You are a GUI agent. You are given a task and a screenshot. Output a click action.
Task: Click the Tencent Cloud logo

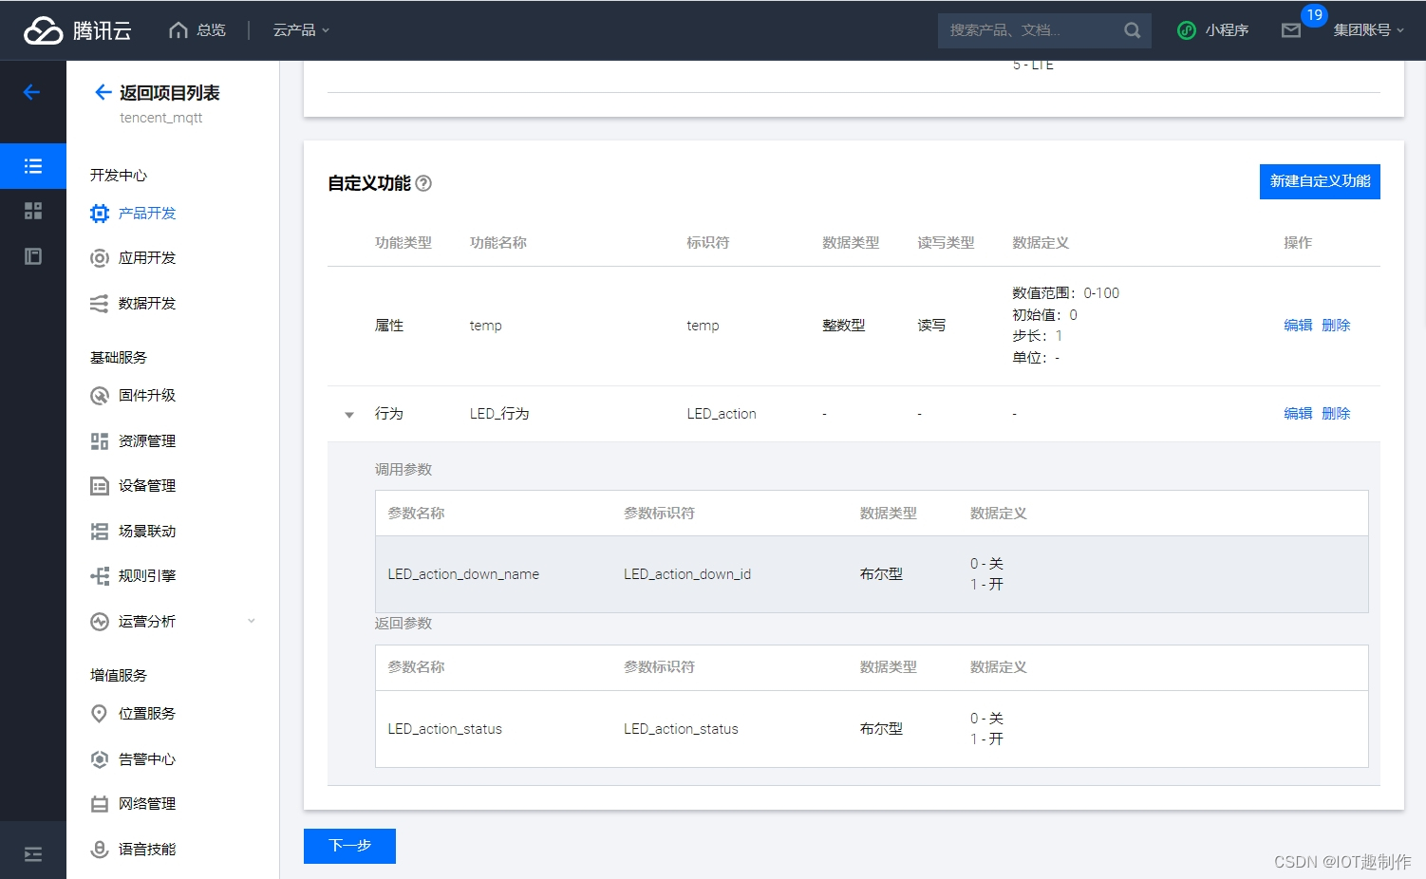click(x=77, y=30)
